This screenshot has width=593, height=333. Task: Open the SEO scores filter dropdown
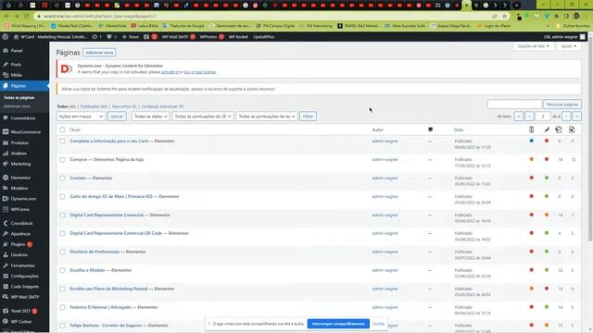click(203, 117)
